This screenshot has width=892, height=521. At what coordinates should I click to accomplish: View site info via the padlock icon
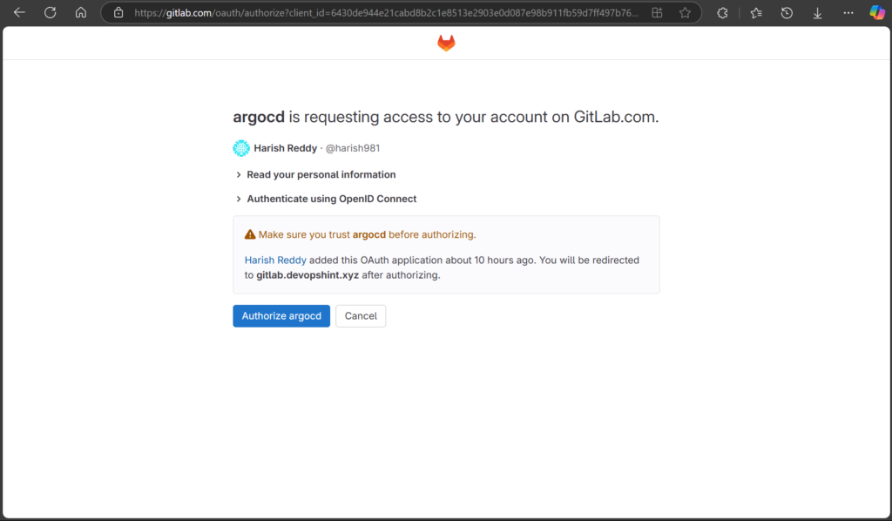118,12
